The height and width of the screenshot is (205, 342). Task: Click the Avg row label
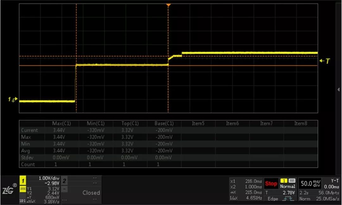(x=25, y=151)
